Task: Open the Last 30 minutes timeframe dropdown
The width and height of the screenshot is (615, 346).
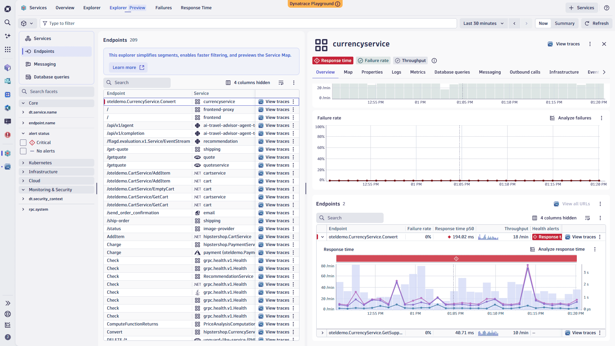Action: point(483,23)
